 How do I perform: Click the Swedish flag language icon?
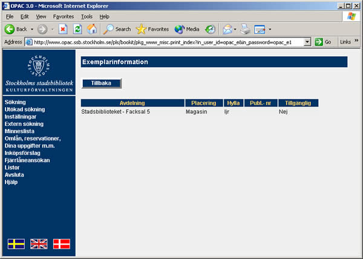pos(16,244)
